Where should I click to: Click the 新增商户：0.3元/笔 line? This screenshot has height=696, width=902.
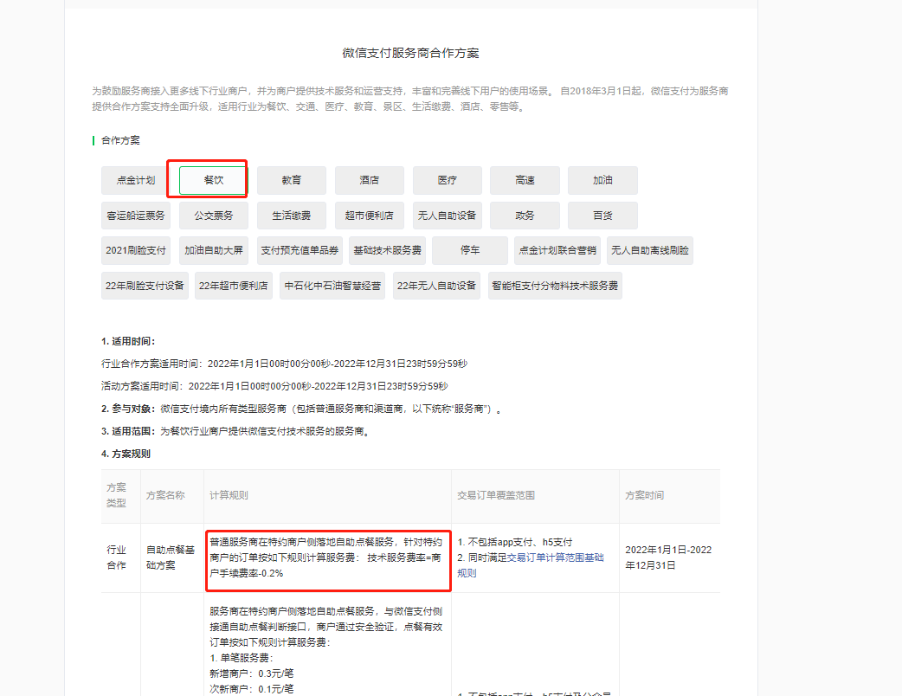click(x=251, y=673)
